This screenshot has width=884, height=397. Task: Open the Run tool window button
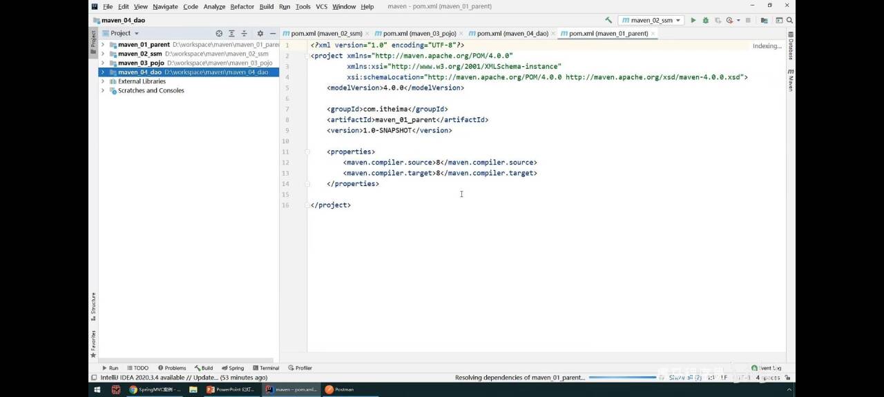coord(110,368)
